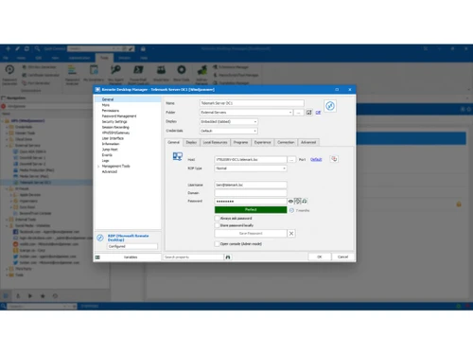Click the Variables icon at dialog bottom-left

tap(97, 257)
